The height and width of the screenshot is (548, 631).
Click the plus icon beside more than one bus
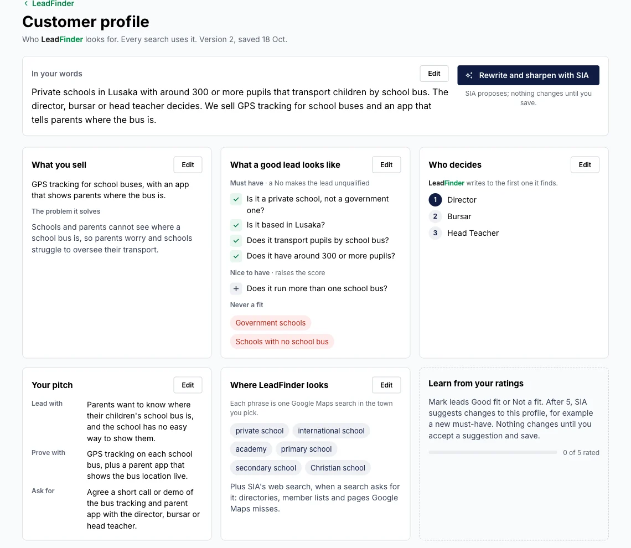click(236, 288)
